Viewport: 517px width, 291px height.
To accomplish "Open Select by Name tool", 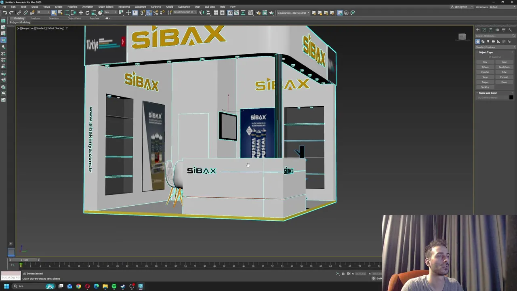I will coord(60,13).
